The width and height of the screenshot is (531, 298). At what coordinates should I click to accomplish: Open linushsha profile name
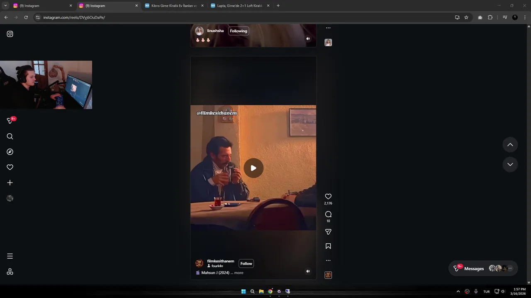[x=215, y=31]
